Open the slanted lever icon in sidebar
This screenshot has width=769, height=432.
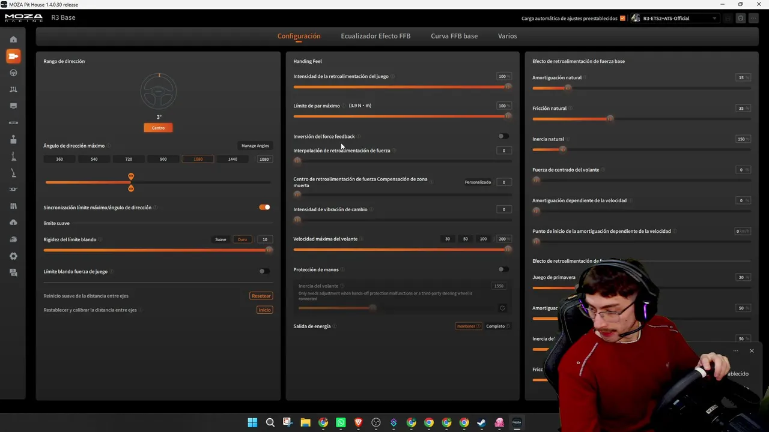point(13,173)
